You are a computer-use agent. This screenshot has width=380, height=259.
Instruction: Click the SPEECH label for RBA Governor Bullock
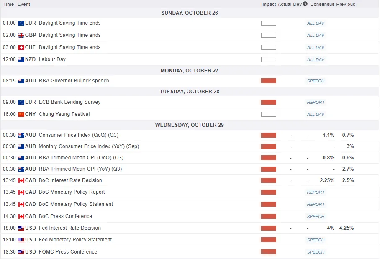[316, 81]
